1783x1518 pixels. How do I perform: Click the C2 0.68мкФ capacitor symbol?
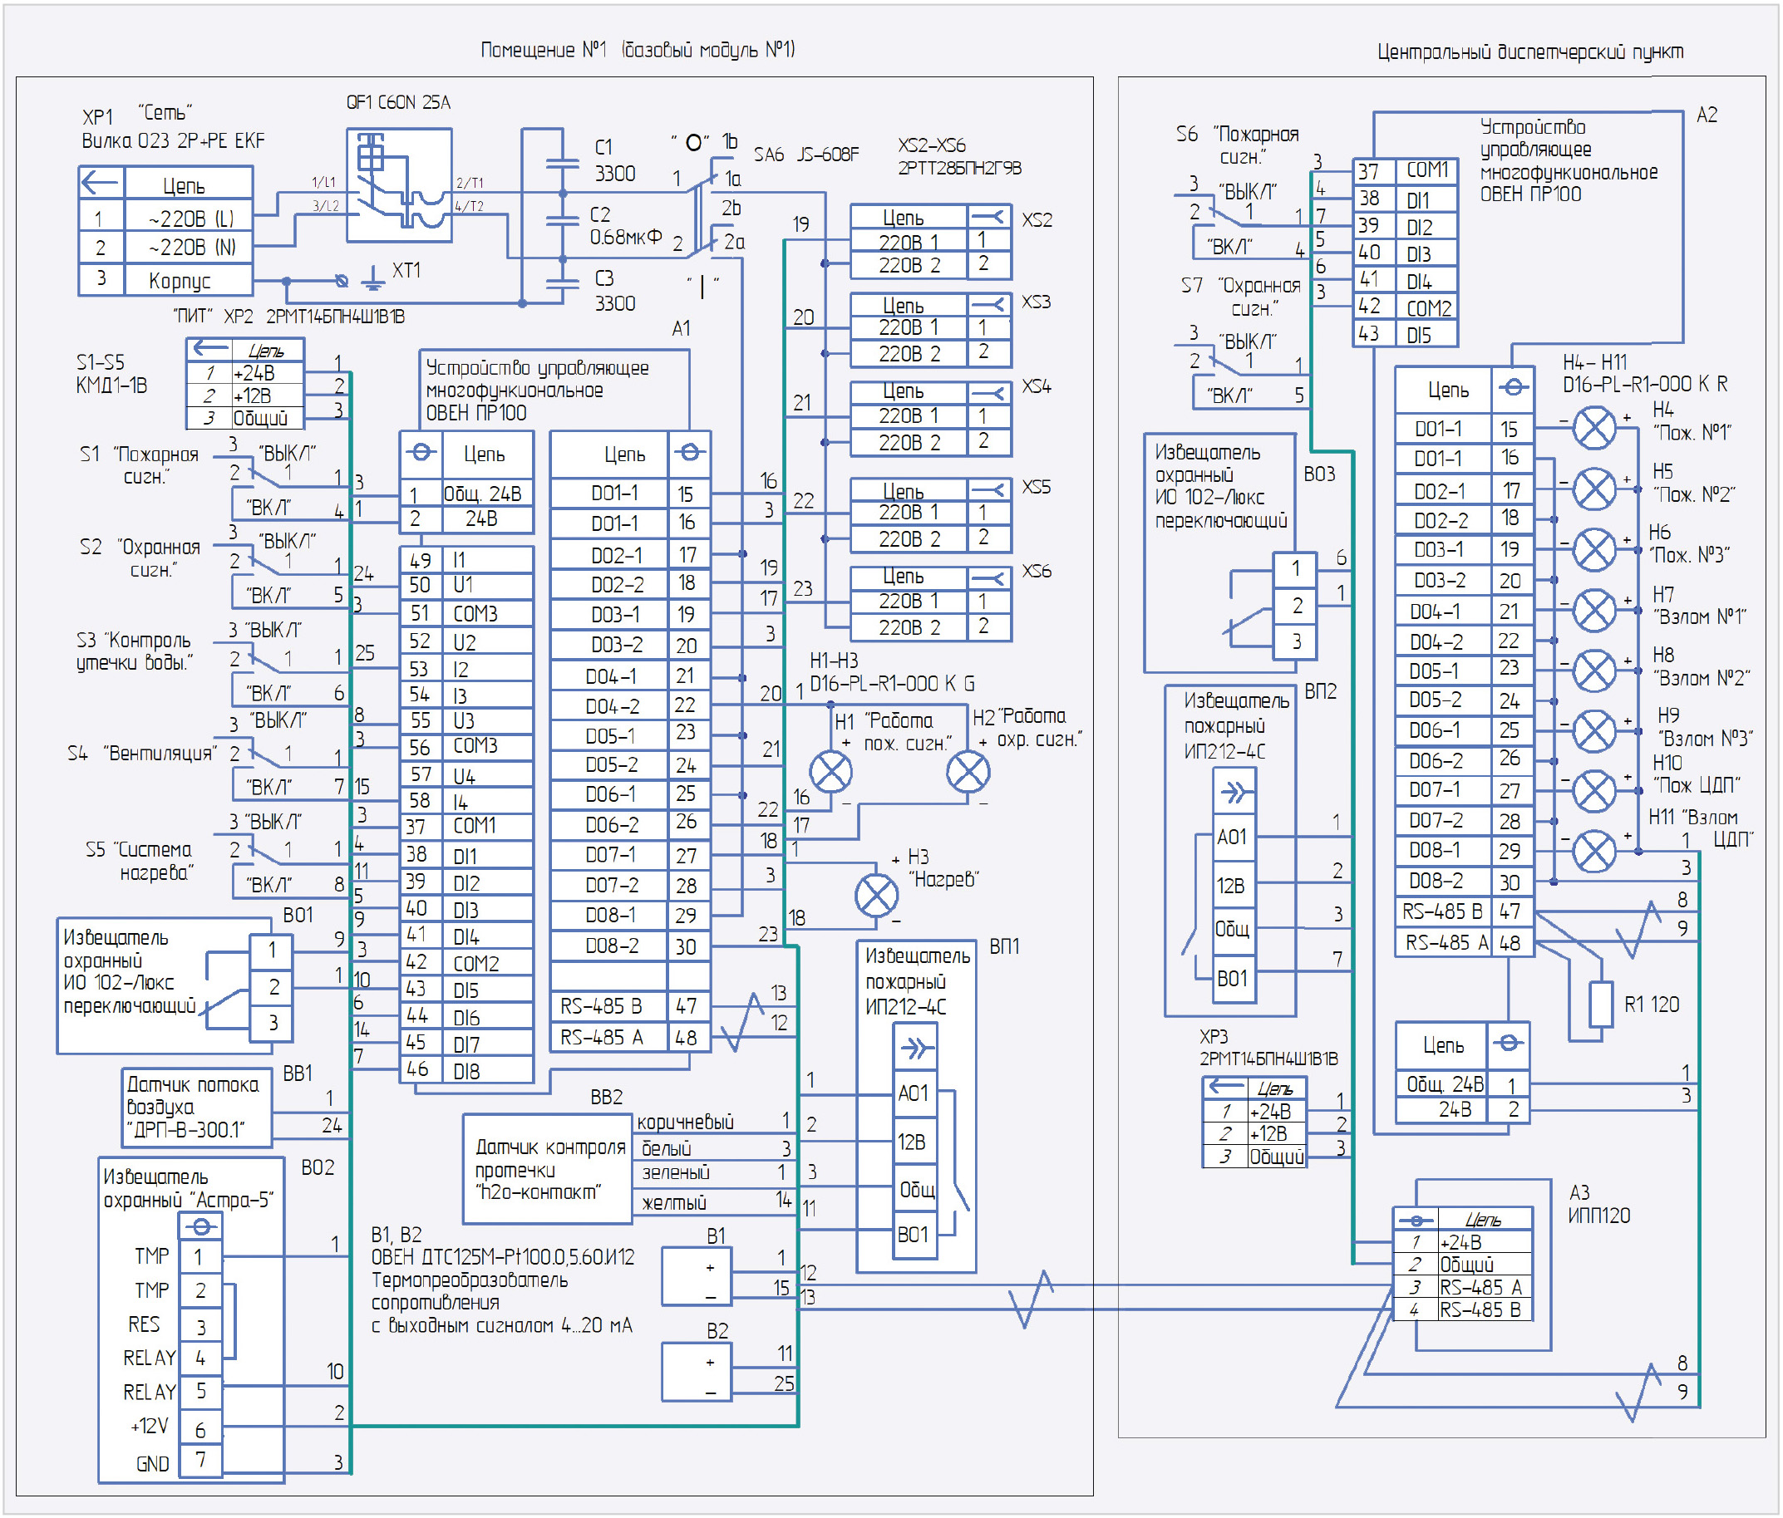562,220
